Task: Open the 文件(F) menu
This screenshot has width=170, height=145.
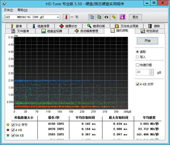Action: click(x=8, y=10)
